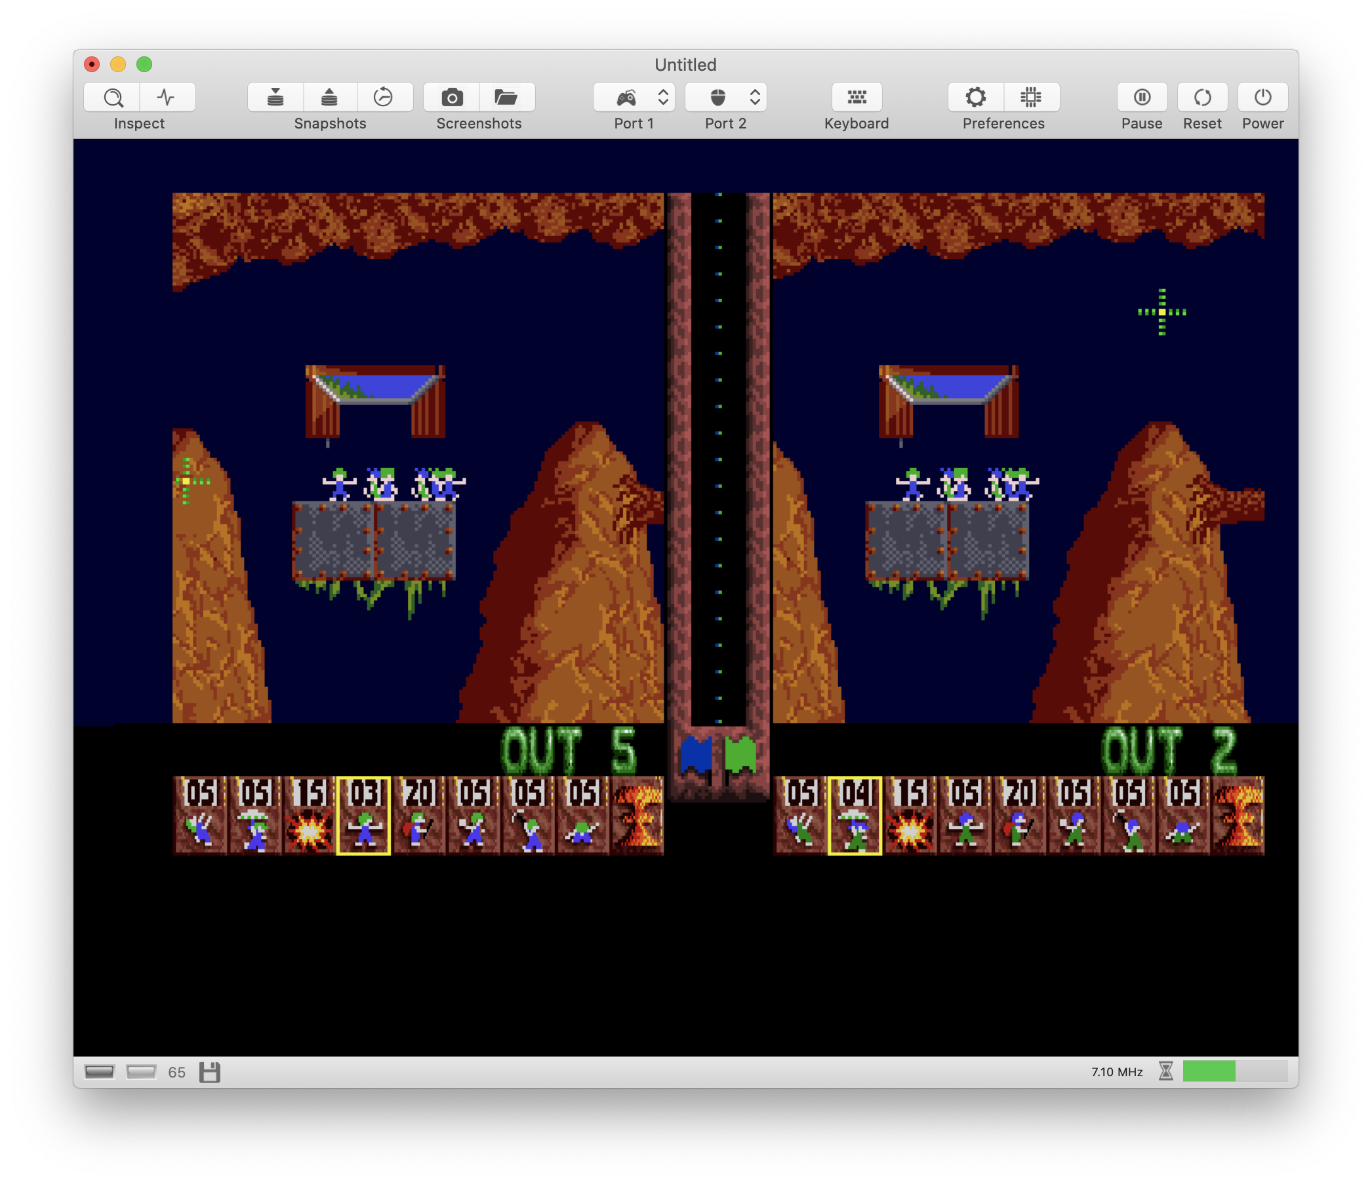Select the left player's Digger skill

[x=582, y=815]
